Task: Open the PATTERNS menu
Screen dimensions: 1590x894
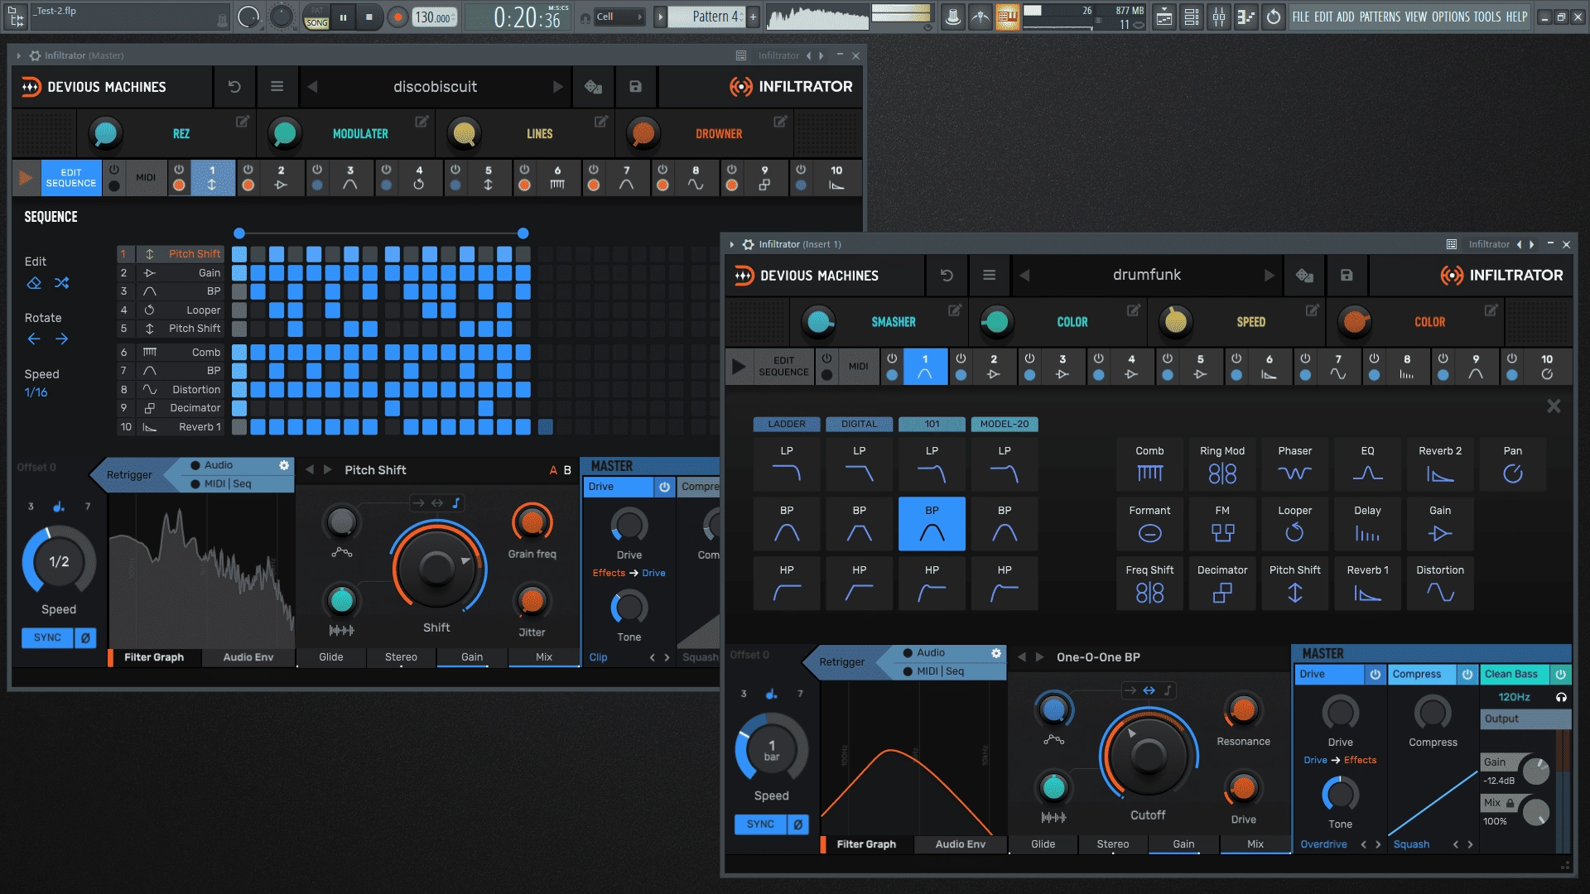Action: [1380, 17]
